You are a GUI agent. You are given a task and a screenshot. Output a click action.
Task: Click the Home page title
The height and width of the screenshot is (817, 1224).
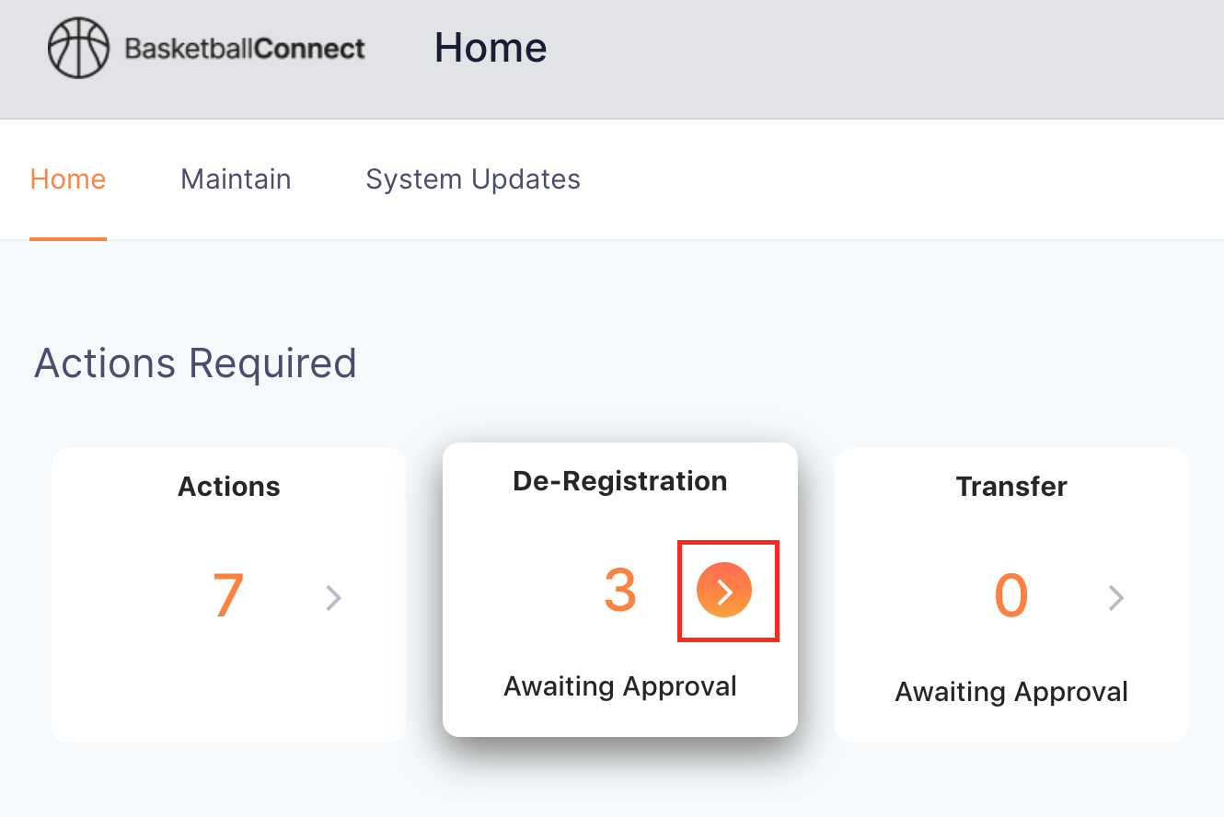pos(491,48)
